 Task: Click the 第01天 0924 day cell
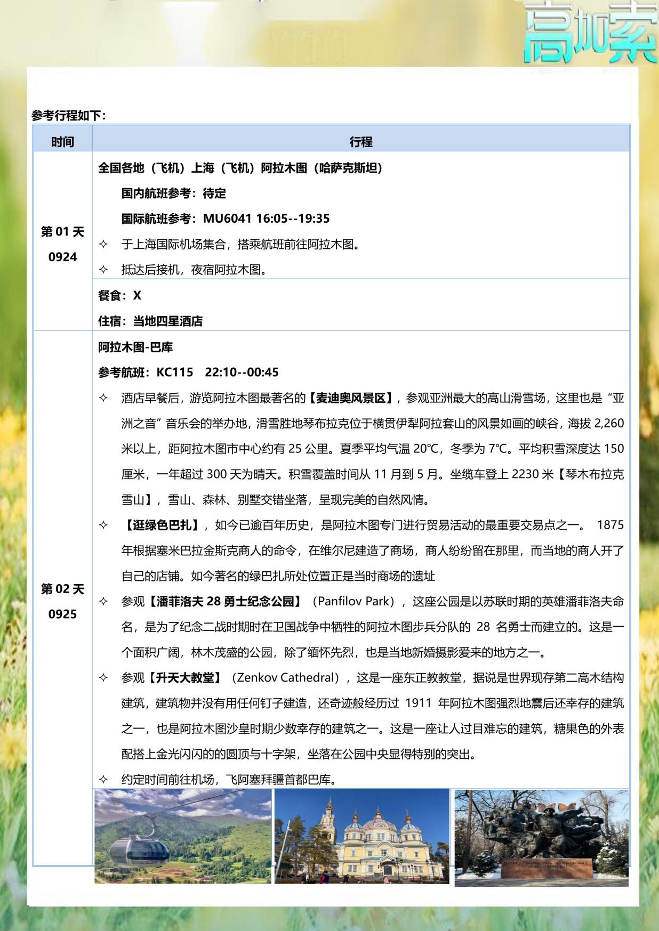click(x=62, y=244)
